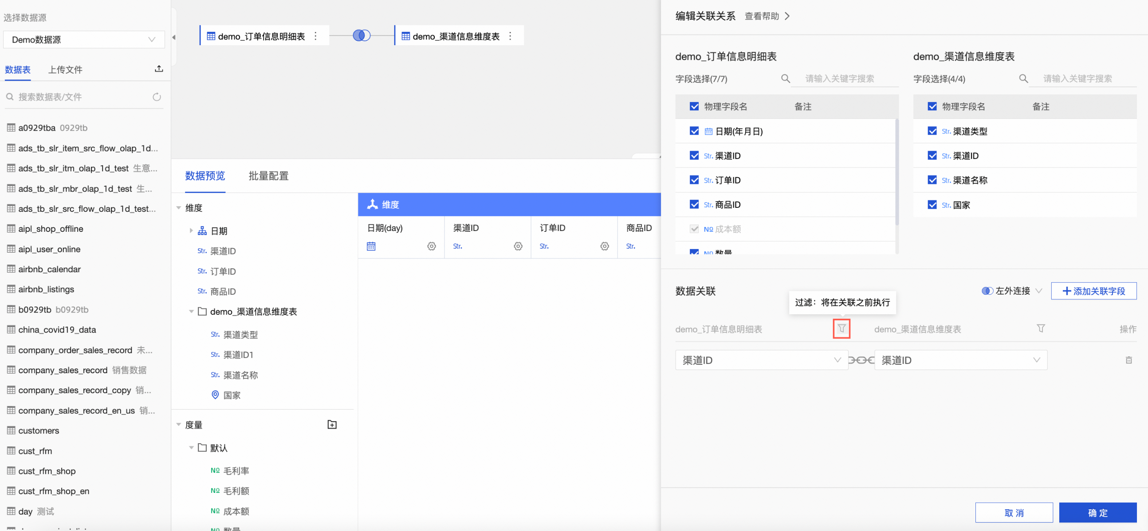Uncheck 国家 field checkbox
Screen dimensions: 1148x531
(x=932, y=204)
